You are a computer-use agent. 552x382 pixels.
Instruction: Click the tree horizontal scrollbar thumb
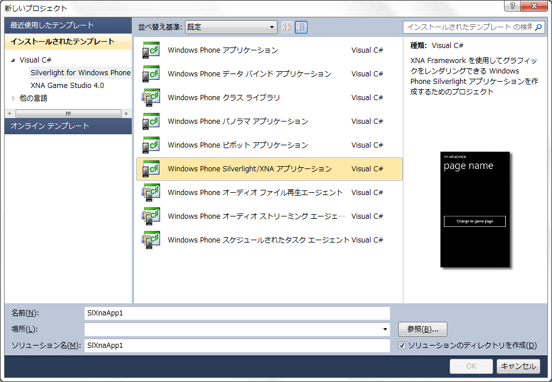point(68,113)
